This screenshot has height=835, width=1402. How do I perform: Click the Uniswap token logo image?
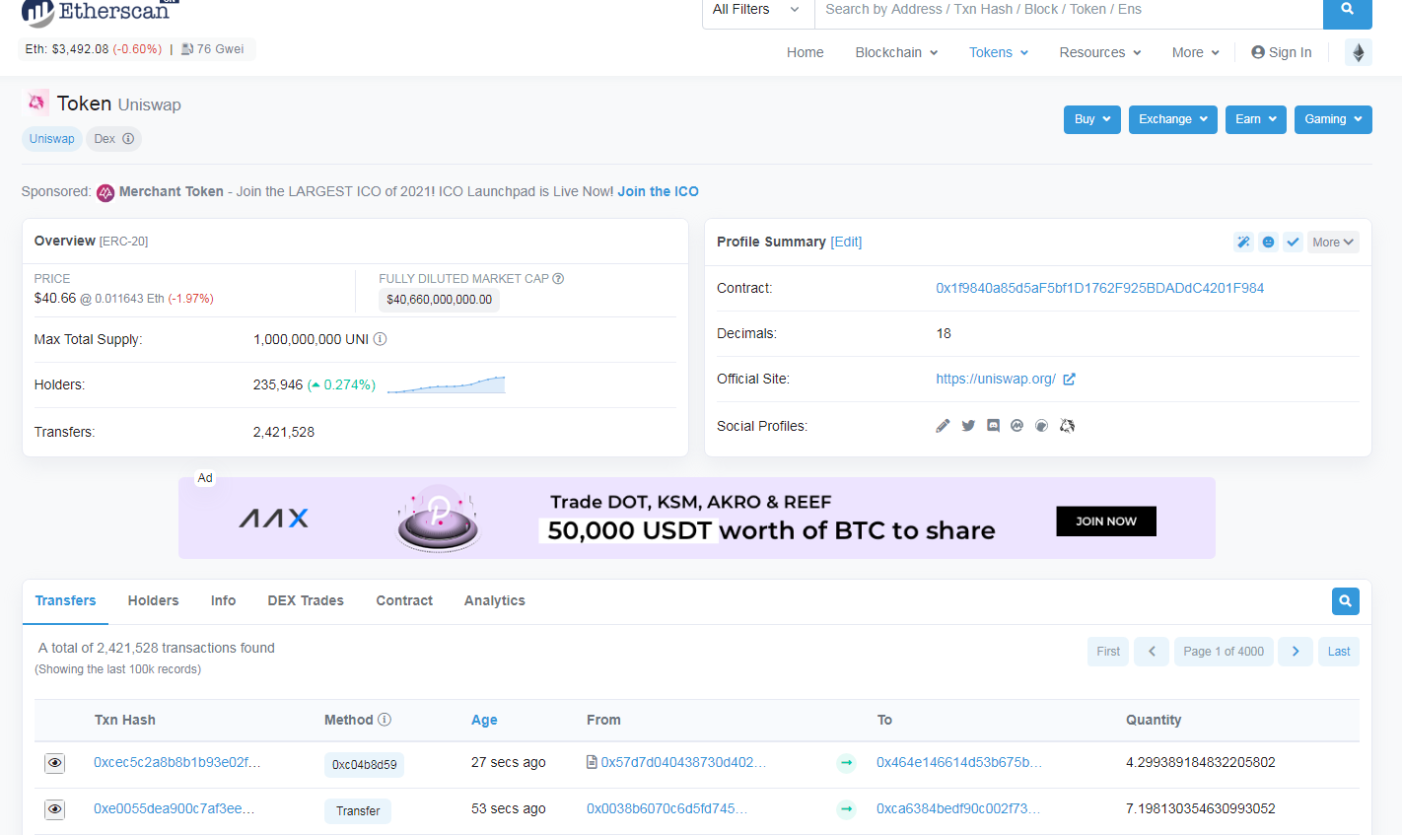(36, 102)
